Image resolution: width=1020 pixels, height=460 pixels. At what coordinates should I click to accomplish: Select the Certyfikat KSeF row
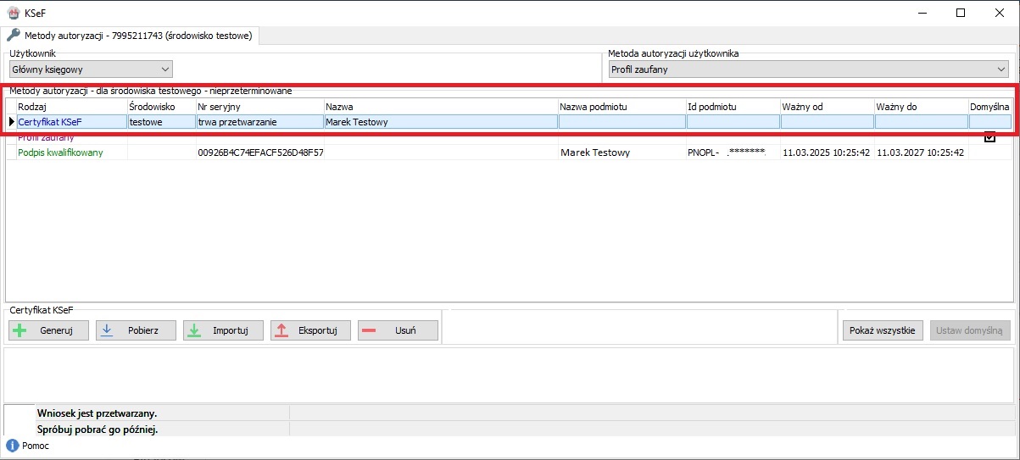[x=50, y=122]
